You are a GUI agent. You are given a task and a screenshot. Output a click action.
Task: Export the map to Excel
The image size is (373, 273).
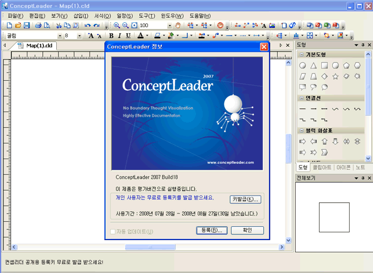pyautogui.click(x=327, y=25)
